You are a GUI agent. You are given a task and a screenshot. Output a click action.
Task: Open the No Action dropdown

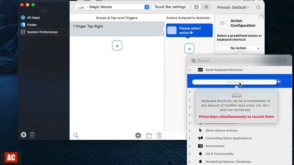[239, 48]
